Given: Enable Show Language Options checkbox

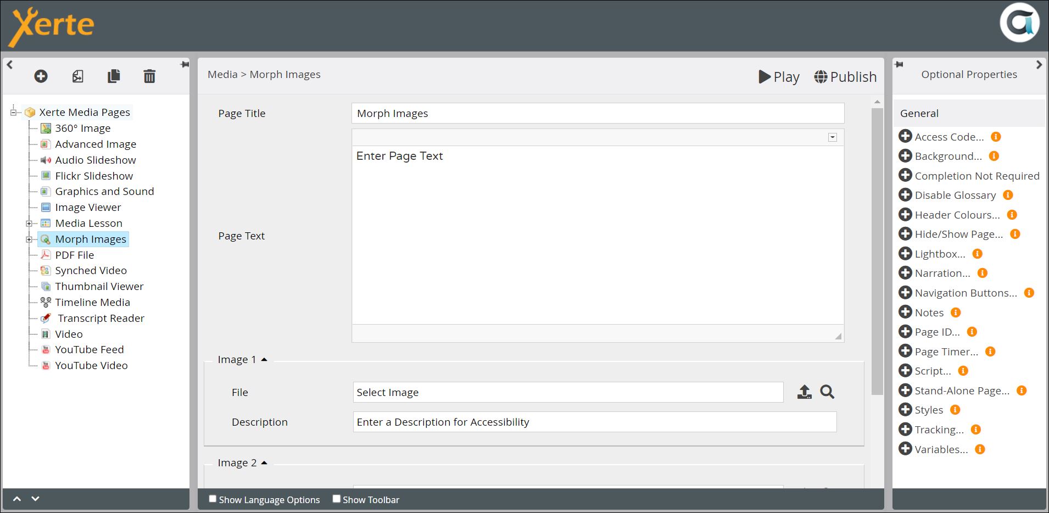Looking at the screenshot, I should pyautogui.click(x=213, y=499).
